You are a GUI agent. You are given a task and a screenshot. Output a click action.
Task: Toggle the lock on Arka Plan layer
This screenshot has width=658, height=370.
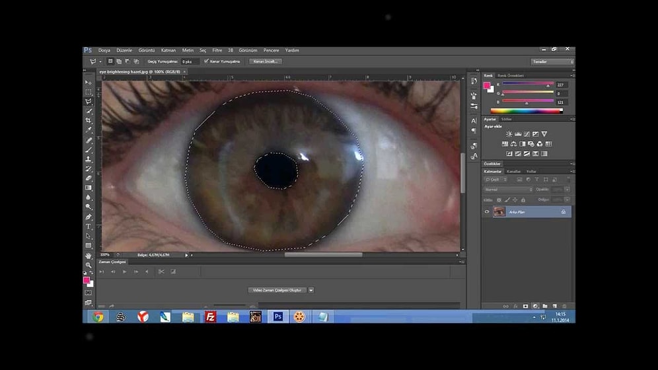[x=564, y=212]
